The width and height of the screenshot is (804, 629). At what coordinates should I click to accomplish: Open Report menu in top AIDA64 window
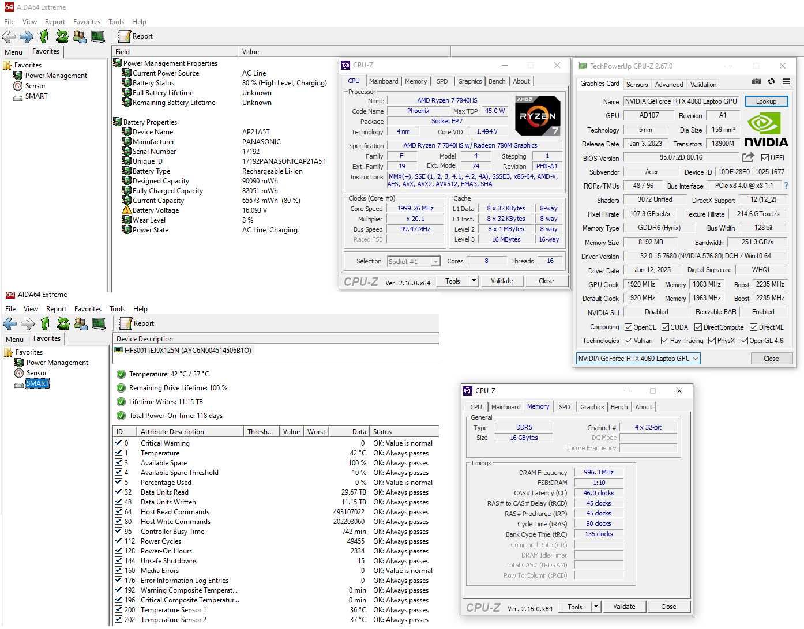tap(55, 22)
